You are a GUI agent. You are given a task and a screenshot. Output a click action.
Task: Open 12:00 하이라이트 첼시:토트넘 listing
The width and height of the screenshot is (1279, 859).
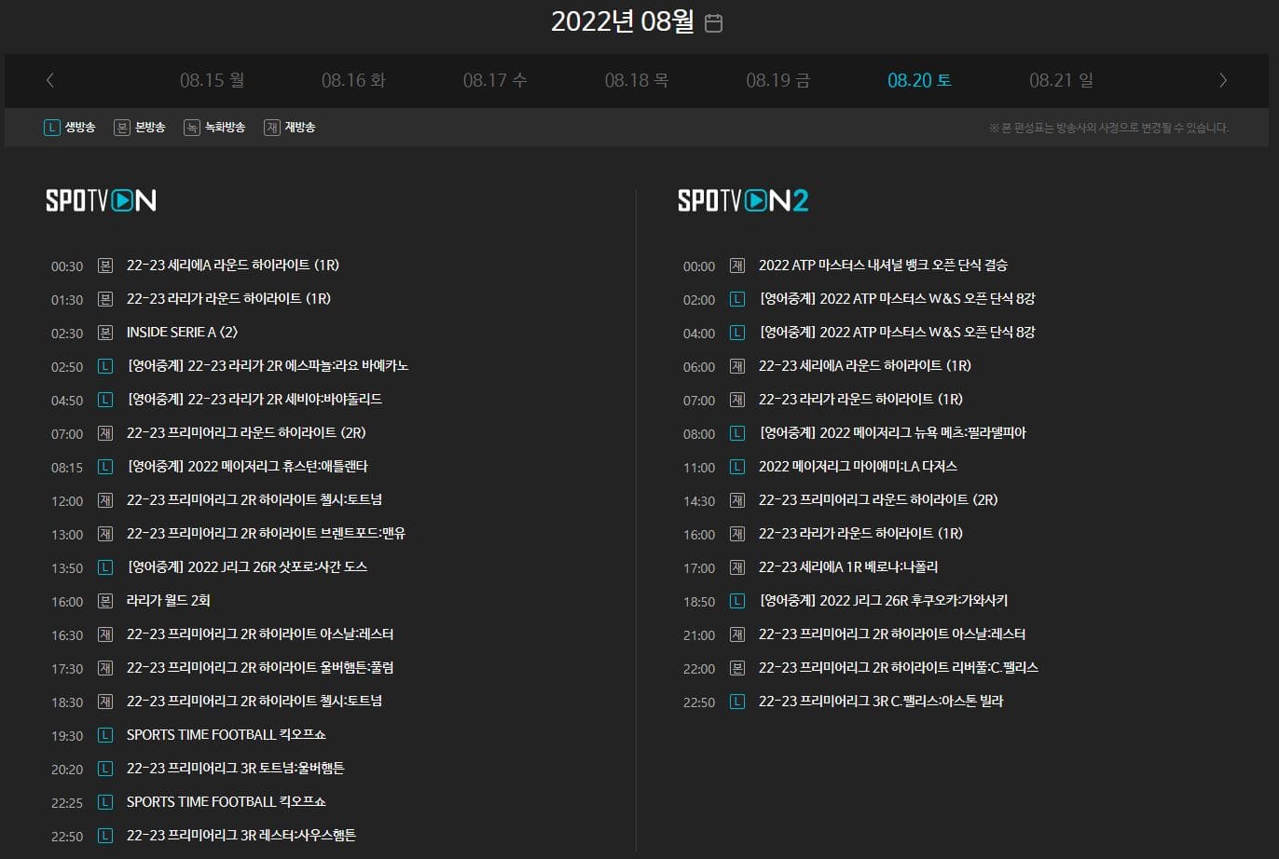[254, 500]
